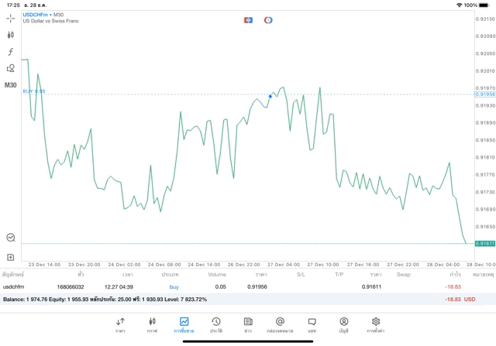Switch to the Chart tab

tap(152, 324)
